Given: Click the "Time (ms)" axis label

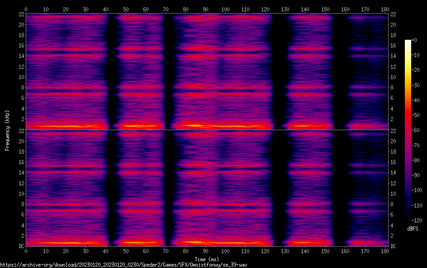Looking at the screenshot, I should coord(207,259).
